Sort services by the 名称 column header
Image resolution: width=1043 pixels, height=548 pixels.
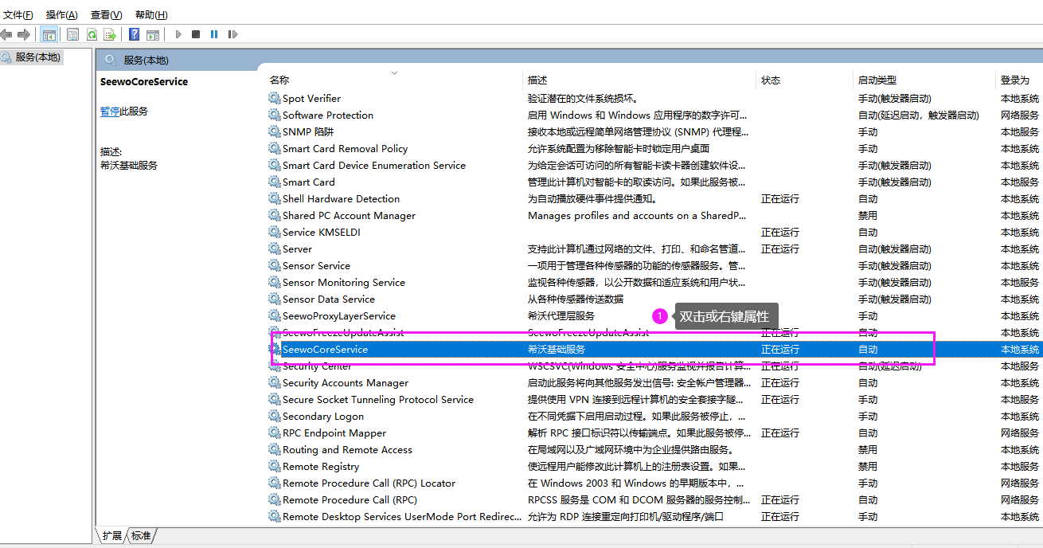coord(279,80)
